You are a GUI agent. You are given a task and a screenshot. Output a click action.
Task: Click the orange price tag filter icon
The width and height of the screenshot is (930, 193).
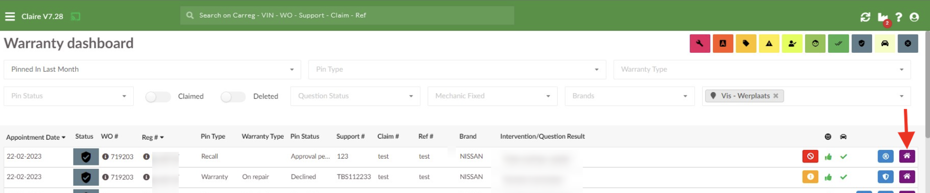746,44
